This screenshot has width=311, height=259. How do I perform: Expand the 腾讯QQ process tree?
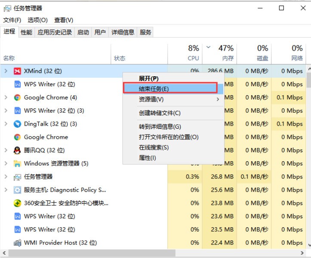click(6, 151)
